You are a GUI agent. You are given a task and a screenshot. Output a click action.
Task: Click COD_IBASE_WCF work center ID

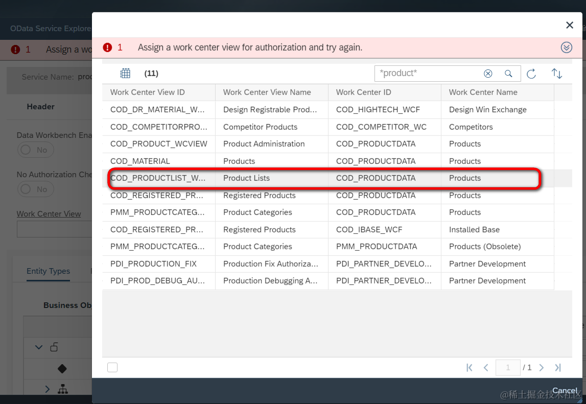point(369,229)
